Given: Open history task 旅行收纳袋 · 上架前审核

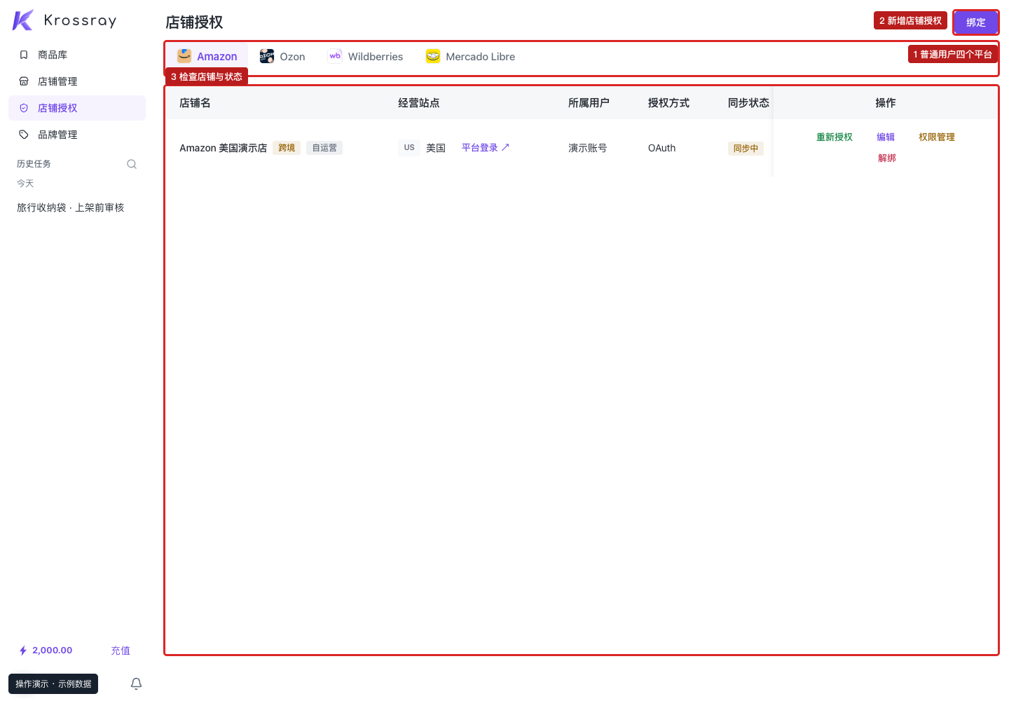Looking at the screenshot, I should pyautogui.click(x=71, y=207).
